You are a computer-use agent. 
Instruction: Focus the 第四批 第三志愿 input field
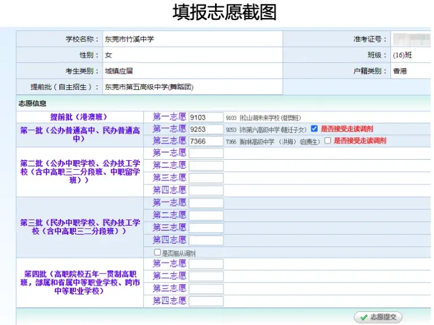tap(206, 289)
